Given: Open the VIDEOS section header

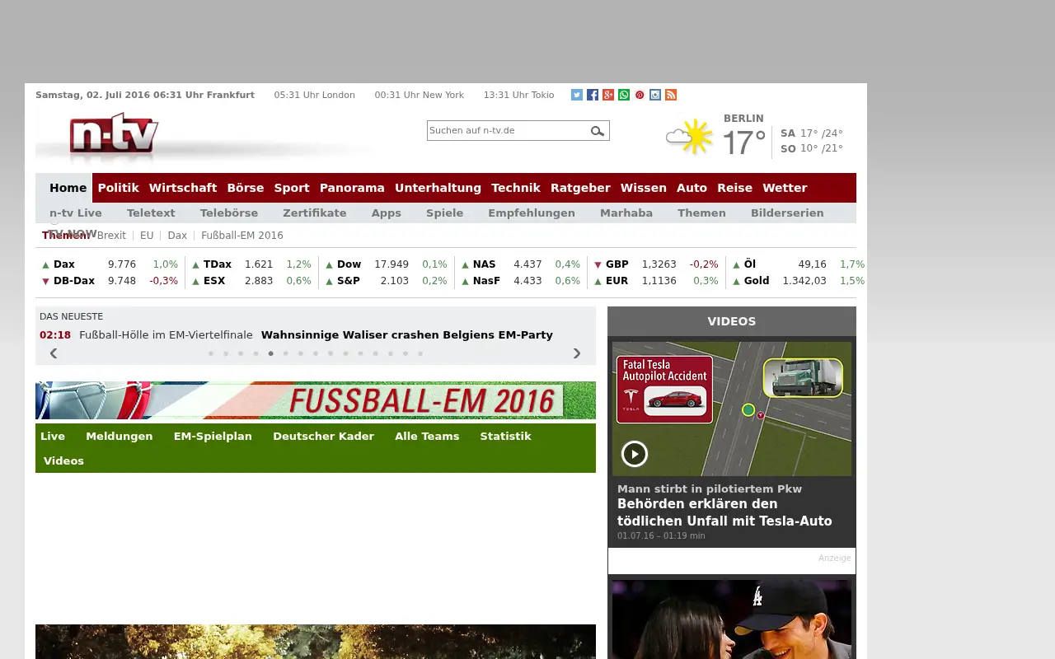Looking at the screenshot, I should pos(732,321).
